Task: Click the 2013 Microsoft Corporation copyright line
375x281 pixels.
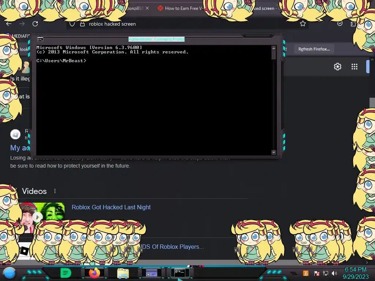Action: point(112,52)
